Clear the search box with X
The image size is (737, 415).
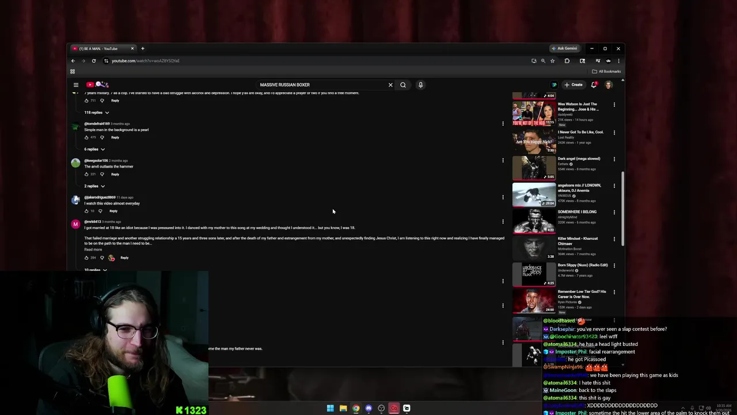pyautogui.click(x=390, y=85)
